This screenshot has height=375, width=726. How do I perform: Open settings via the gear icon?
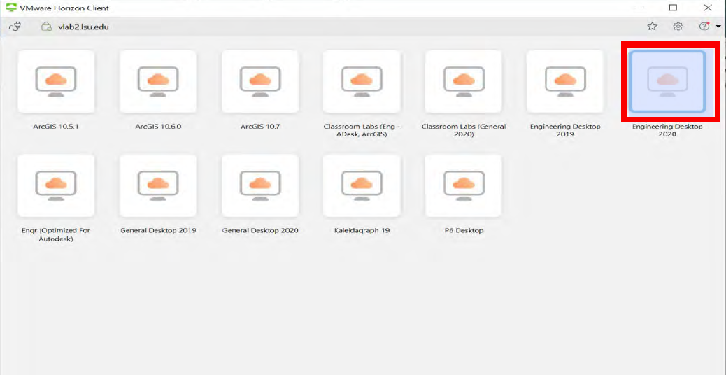(x=678, y=27)
